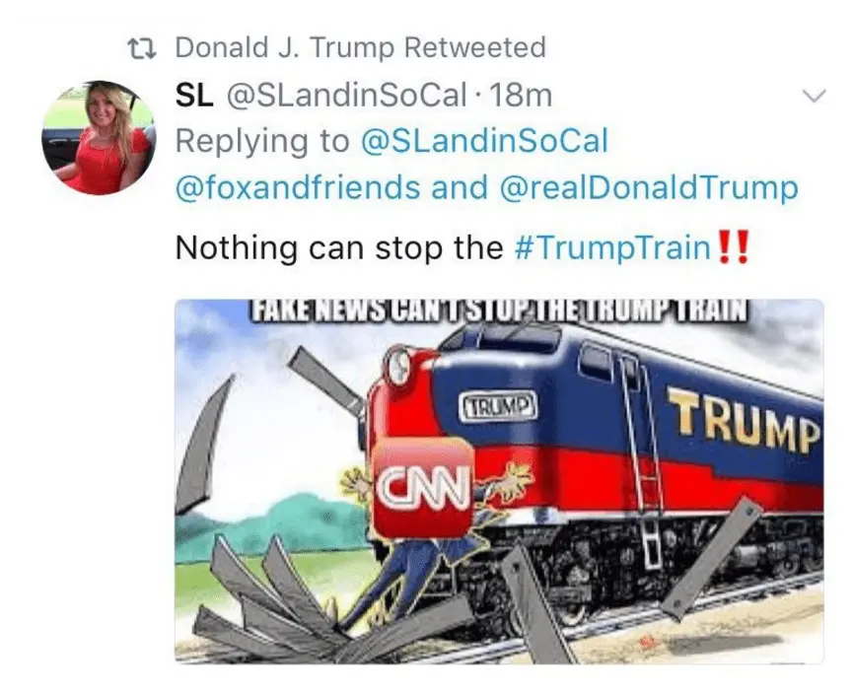Image resolution: width=854 pixels, height=693 pixels.
Task: Click the gray @SLandinSoCal handle beside SL
Action: pos(344,96)
